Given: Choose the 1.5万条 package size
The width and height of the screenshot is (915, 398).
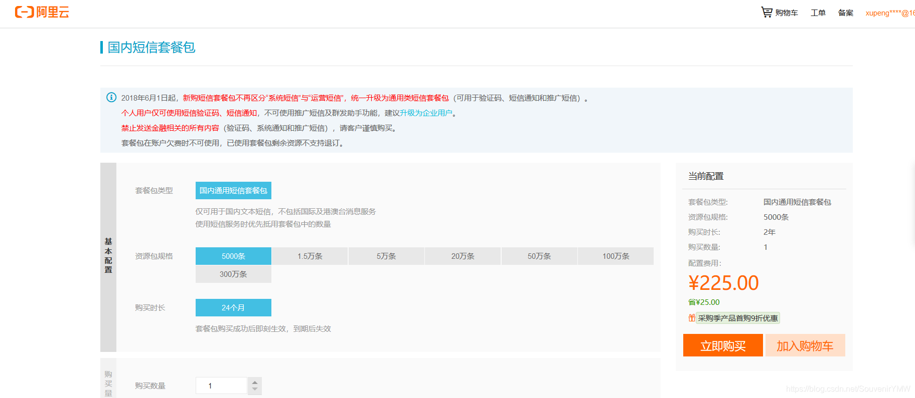Looking at the screenshot, I should coord(310,256).
